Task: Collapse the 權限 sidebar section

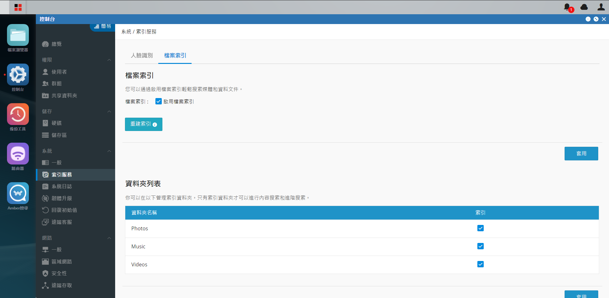Action: tap(109, 60)
